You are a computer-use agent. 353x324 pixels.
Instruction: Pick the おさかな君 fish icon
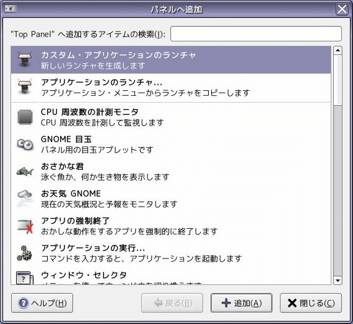25,172
